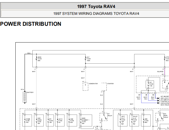This screenshot has height=130, width=169.
Task: Select the '1997 SYSTEM WIRING DIAGRAMS TOYOTA RAV4' subtitle
Action: [96, 13]
